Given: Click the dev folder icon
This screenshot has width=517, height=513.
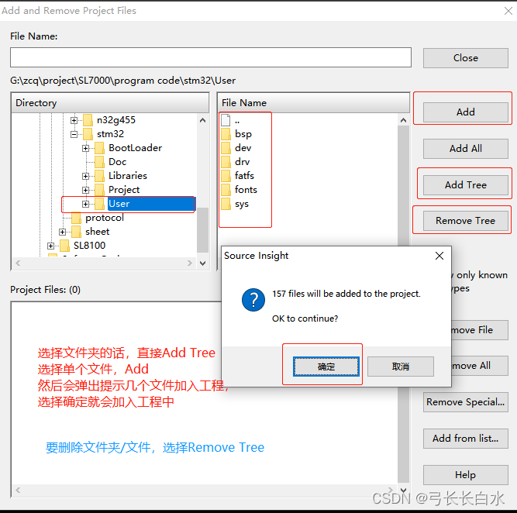Looking at the screenshot, I should [x=226, y=148].
